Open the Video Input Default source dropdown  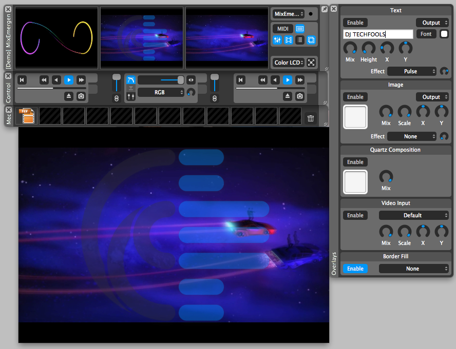tap(414, 215)
